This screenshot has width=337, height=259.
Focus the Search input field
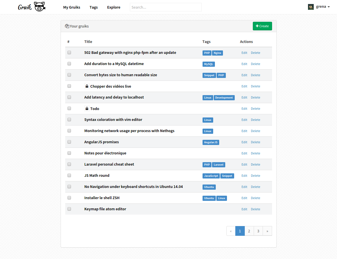click(166, 7)
